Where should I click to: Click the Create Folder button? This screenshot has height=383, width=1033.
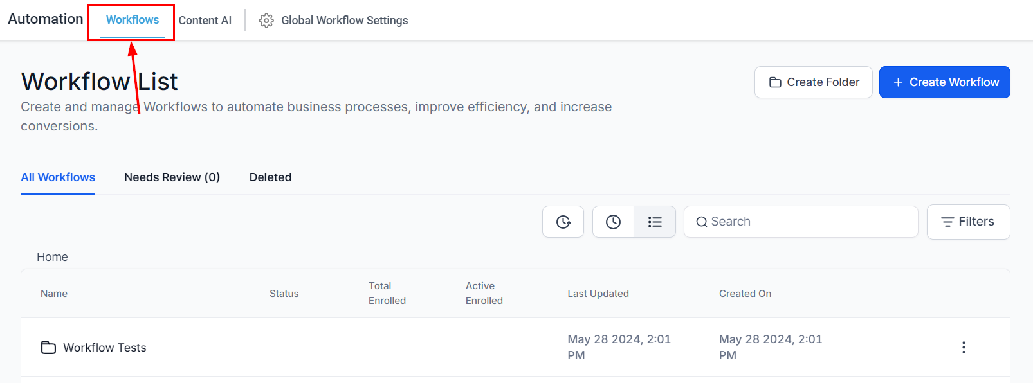point(813,82)
